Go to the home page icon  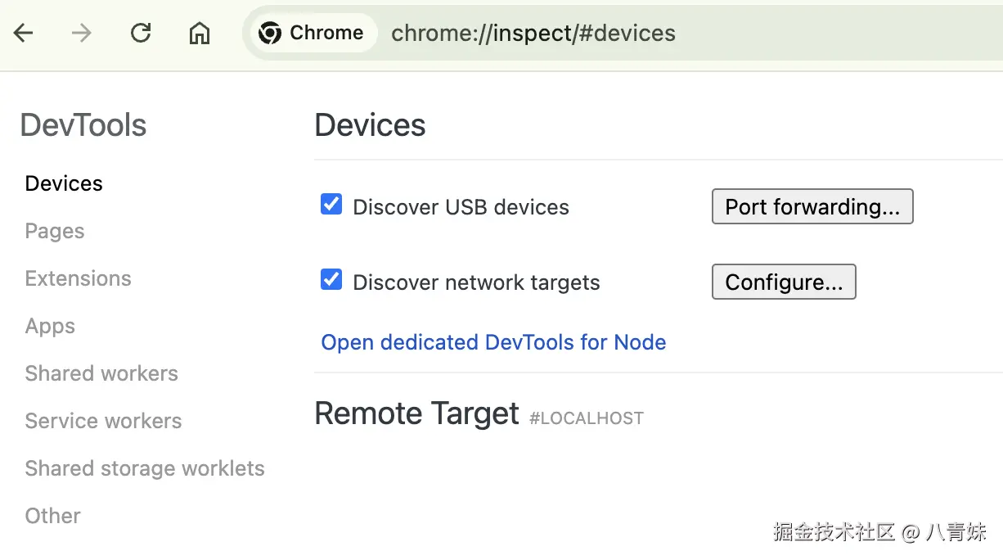(x=200, y=33)
